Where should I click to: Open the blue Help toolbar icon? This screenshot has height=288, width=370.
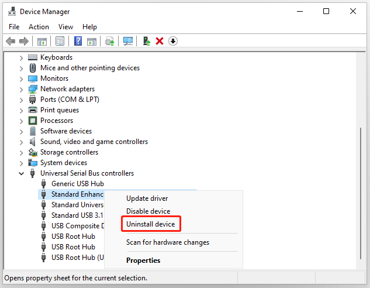click(77, 41)
